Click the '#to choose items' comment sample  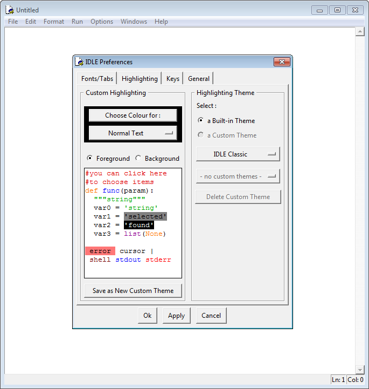click(120, 182)
